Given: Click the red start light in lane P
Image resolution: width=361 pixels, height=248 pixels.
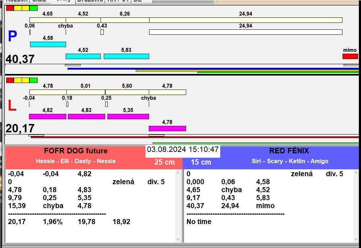Looking at the screenshot, I should (10, 8).
